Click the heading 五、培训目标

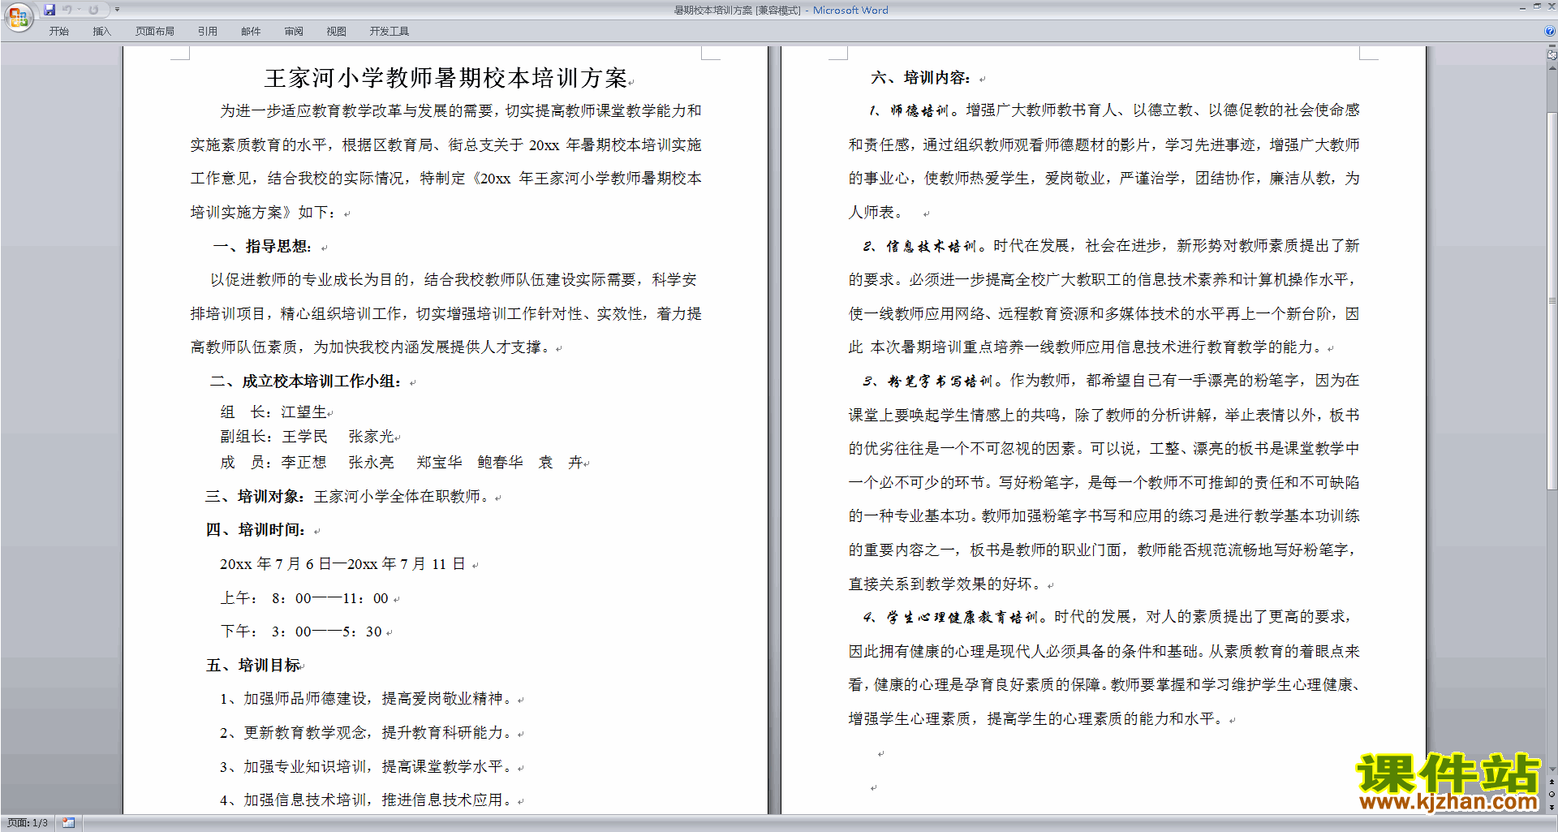tap(253, 666)
